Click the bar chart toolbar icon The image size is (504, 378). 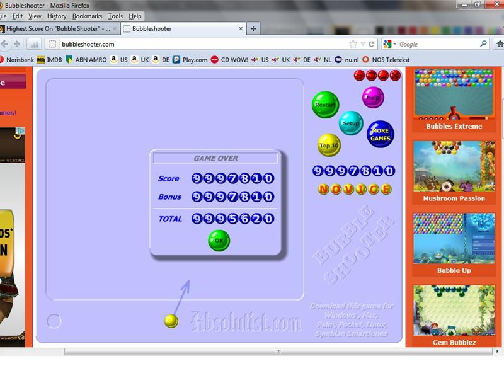tap(33, 44)
